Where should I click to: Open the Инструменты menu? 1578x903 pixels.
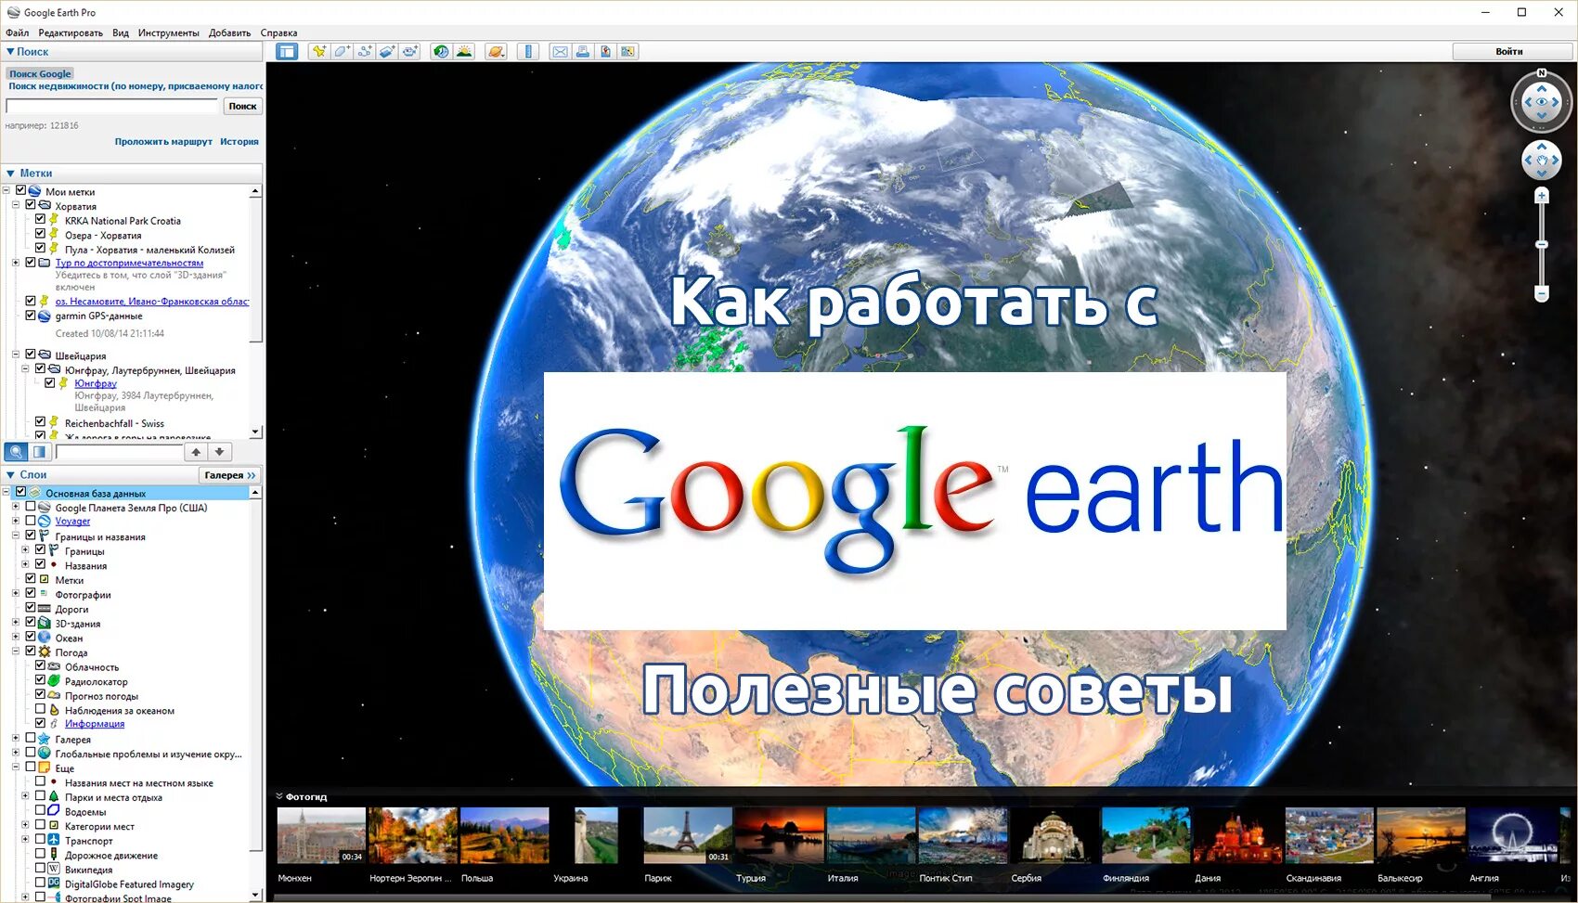(168, 32)
